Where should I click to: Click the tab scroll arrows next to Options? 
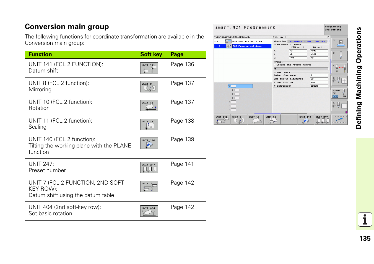(x=328, y=41)
